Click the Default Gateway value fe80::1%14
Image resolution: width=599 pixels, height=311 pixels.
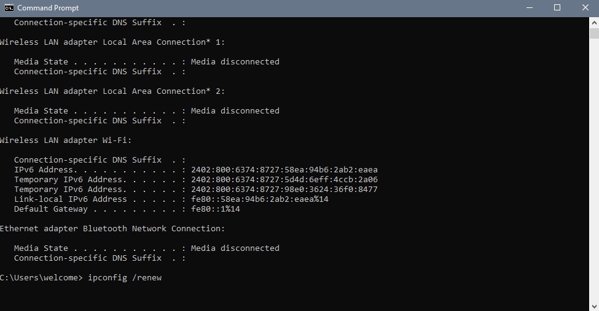coord(216,209)
